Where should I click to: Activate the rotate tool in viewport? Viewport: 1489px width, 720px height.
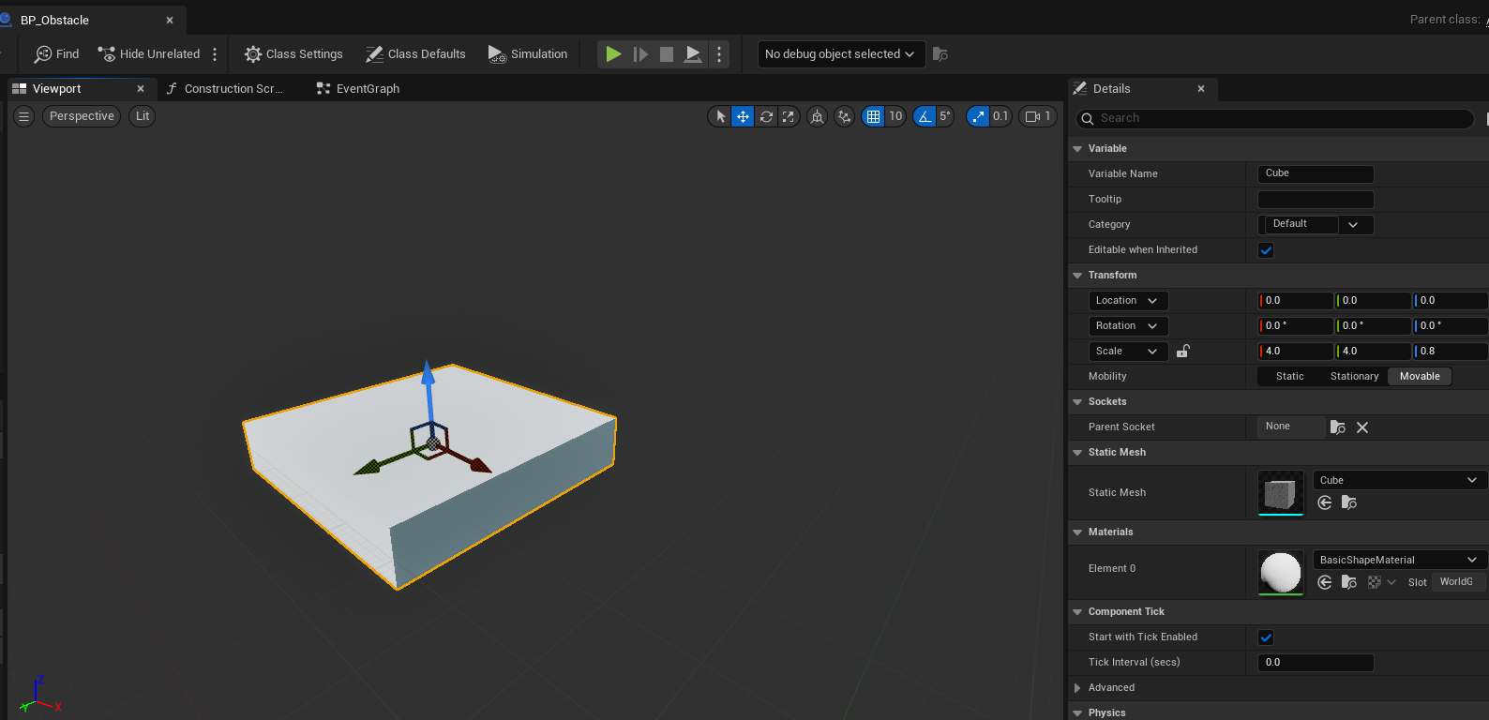click(766, 116)
